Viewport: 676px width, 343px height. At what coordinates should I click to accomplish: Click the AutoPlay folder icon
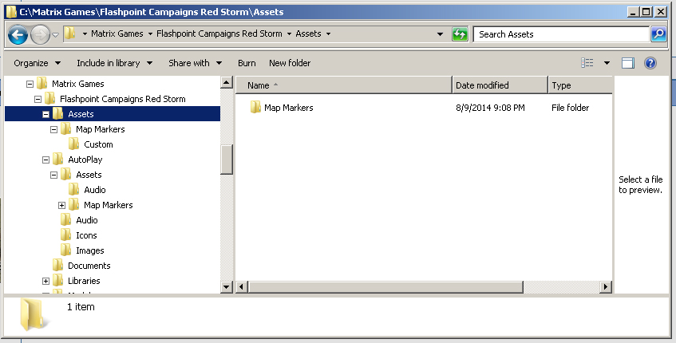[58, 159]
